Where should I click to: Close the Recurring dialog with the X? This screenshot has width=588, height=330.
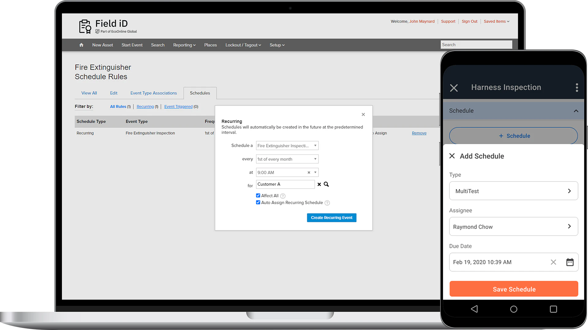(x=363, y=114)
